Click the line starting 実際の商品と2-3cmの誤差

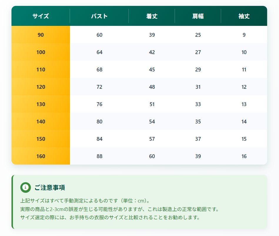point(120,209)
